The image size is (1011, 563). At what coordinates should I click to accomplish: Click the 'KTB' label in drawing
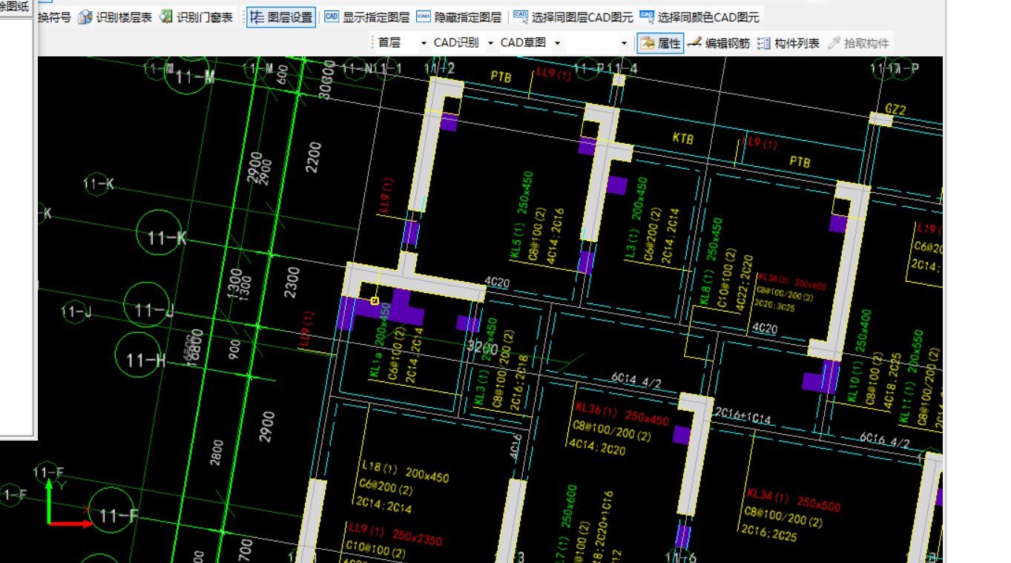point(682,139)
